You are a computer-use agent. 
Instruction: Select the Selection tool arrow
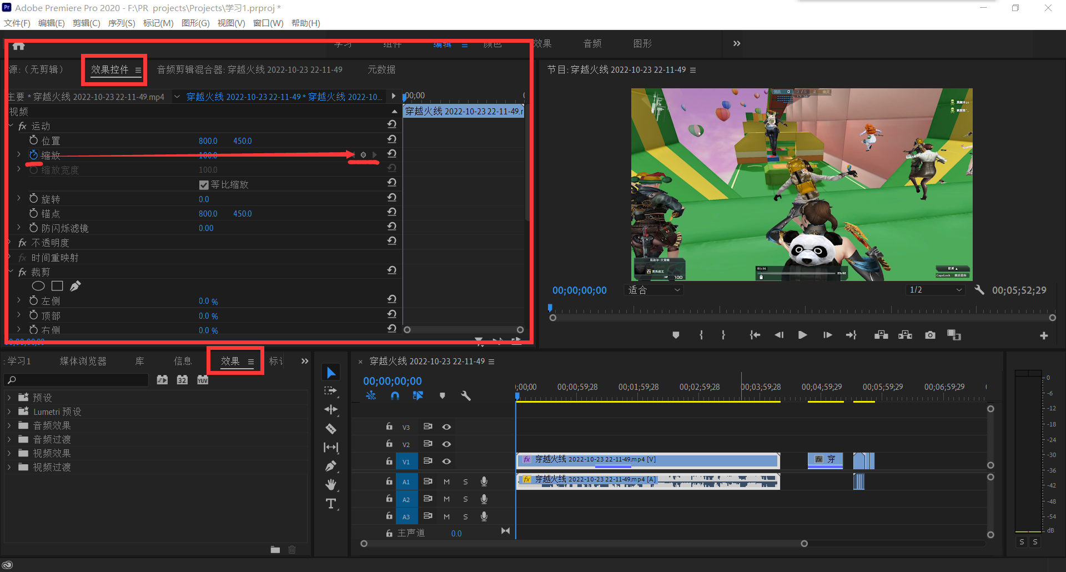(x=331, y=373)
